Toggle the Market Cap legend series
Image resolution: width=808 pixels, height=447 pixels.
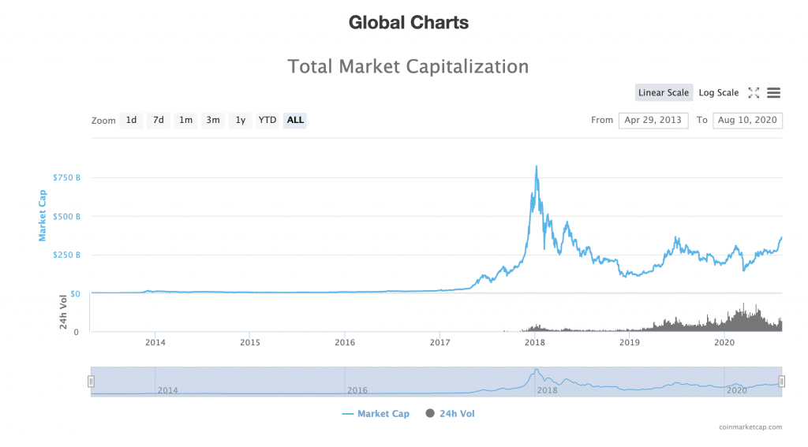coord(376,414)
